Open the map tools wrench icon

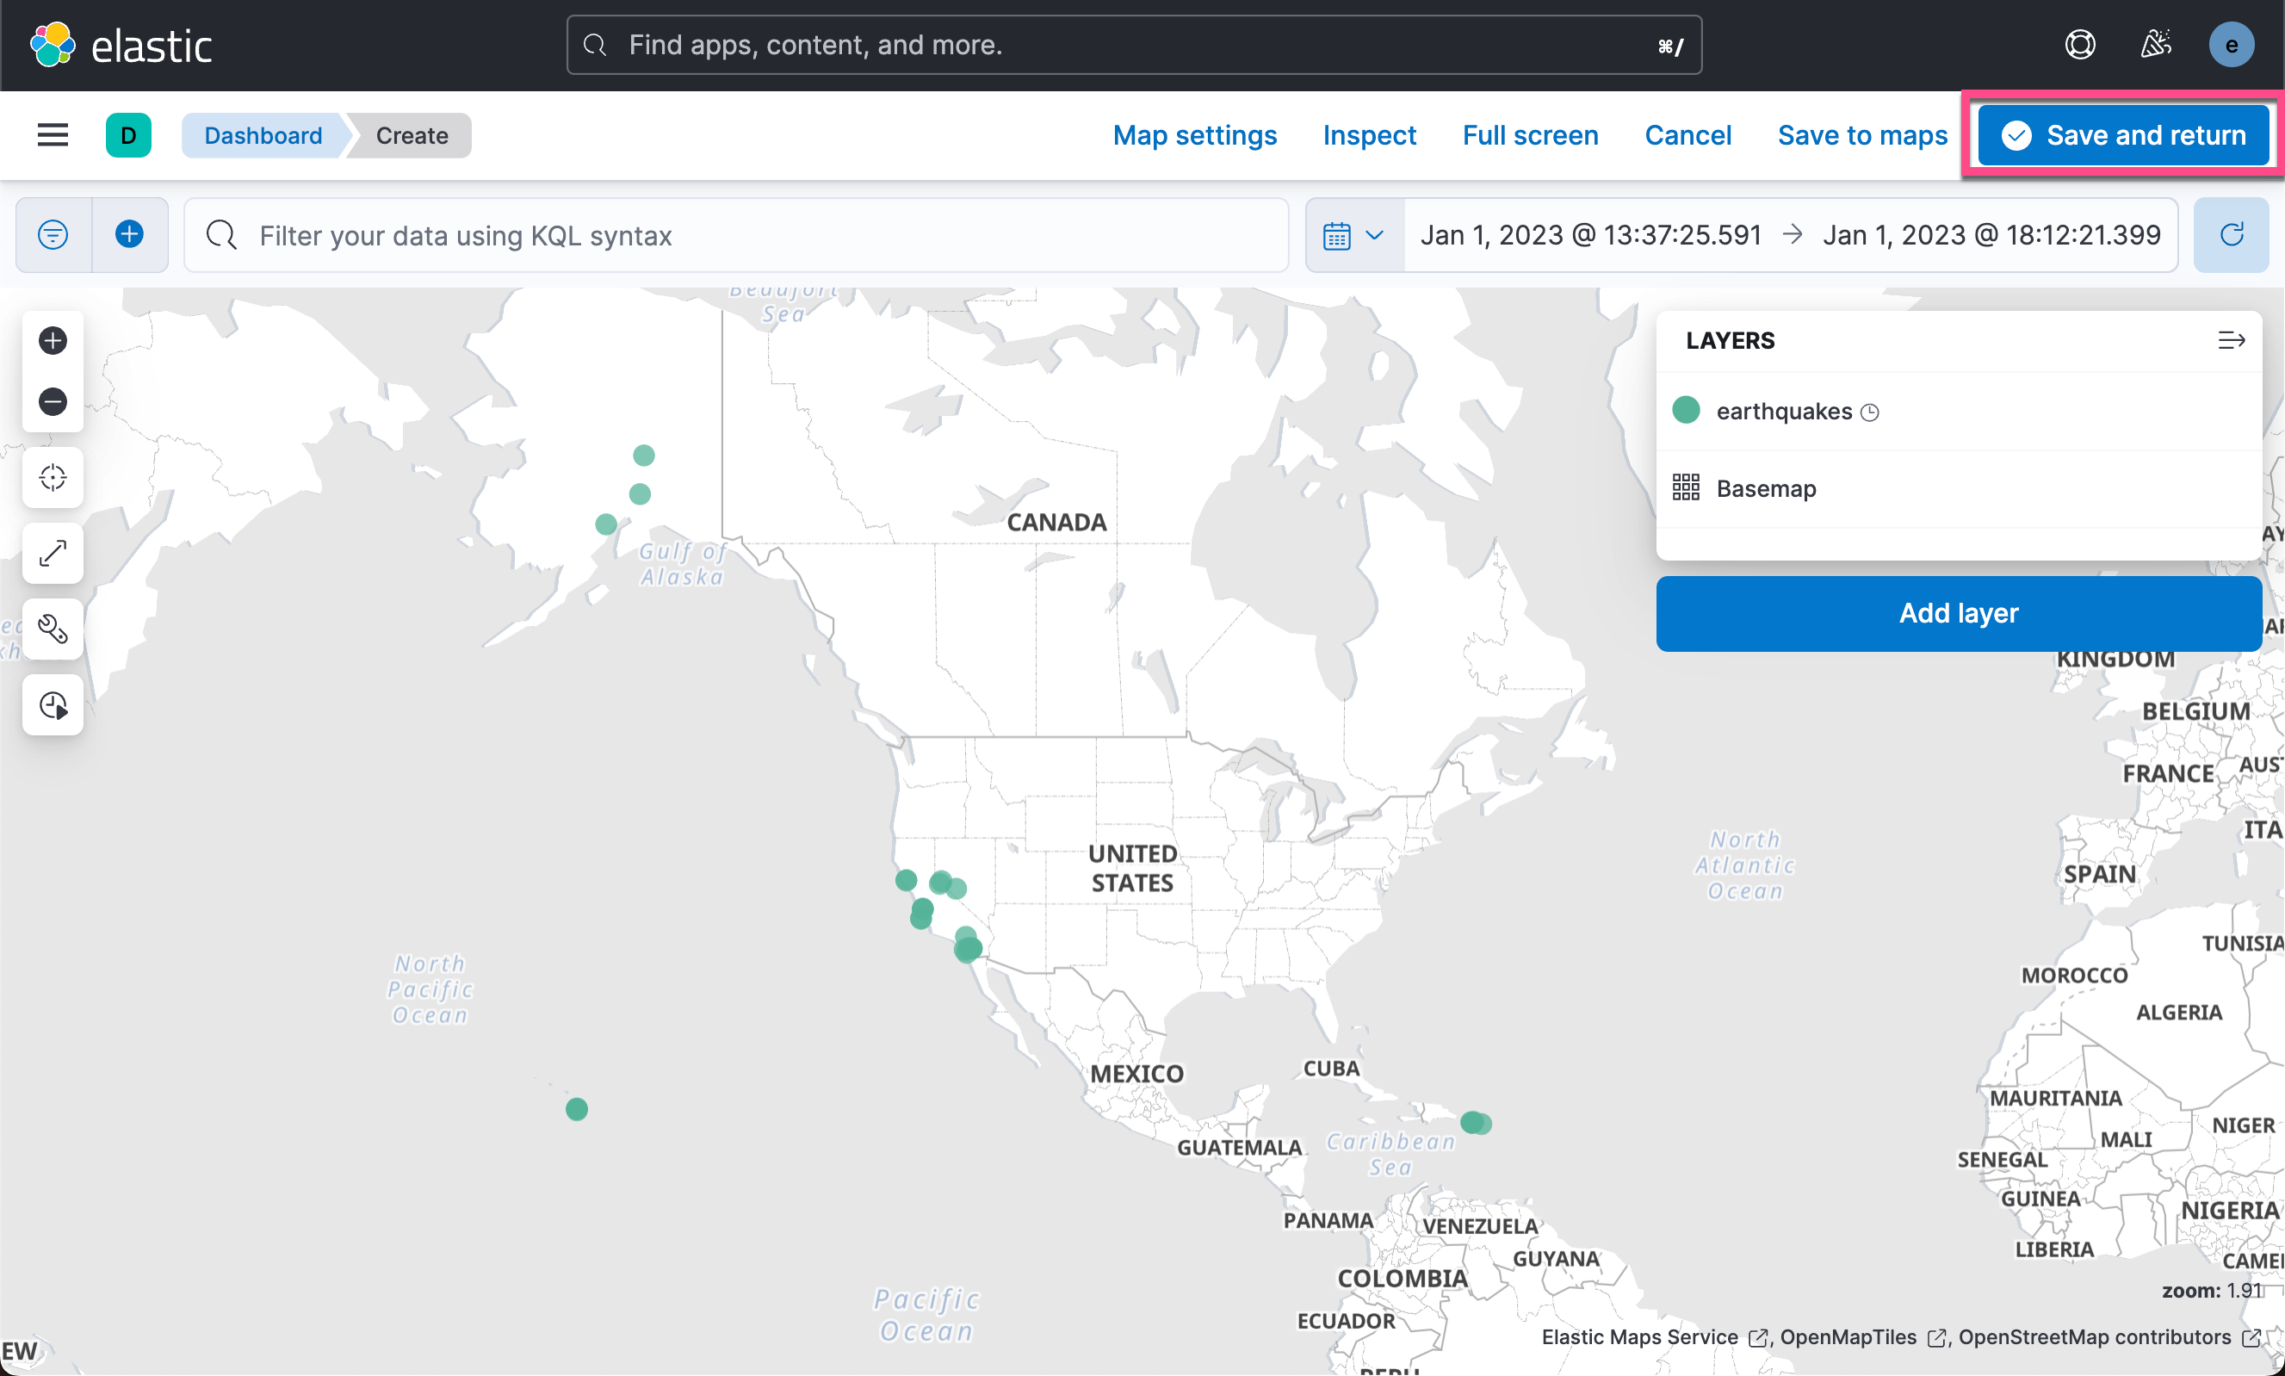[x=53, y=629]
